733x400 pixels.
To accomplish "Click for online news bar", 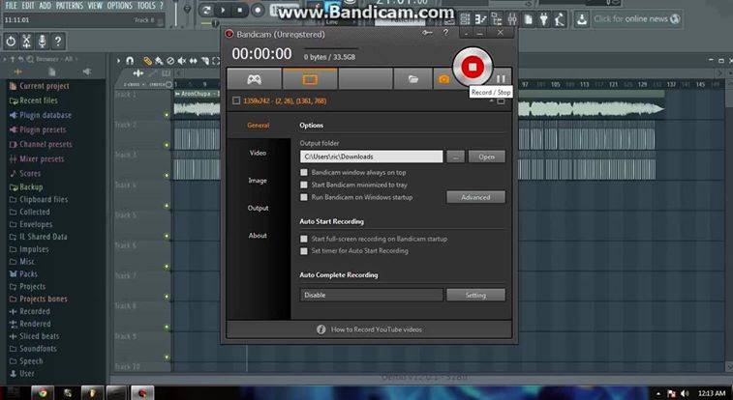I will pyautogui.click(x=636, y=19).
